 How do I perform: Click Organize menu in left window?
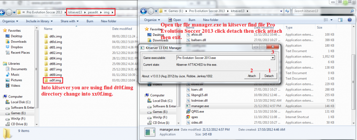pyautogui.click(x=10, y=21)
